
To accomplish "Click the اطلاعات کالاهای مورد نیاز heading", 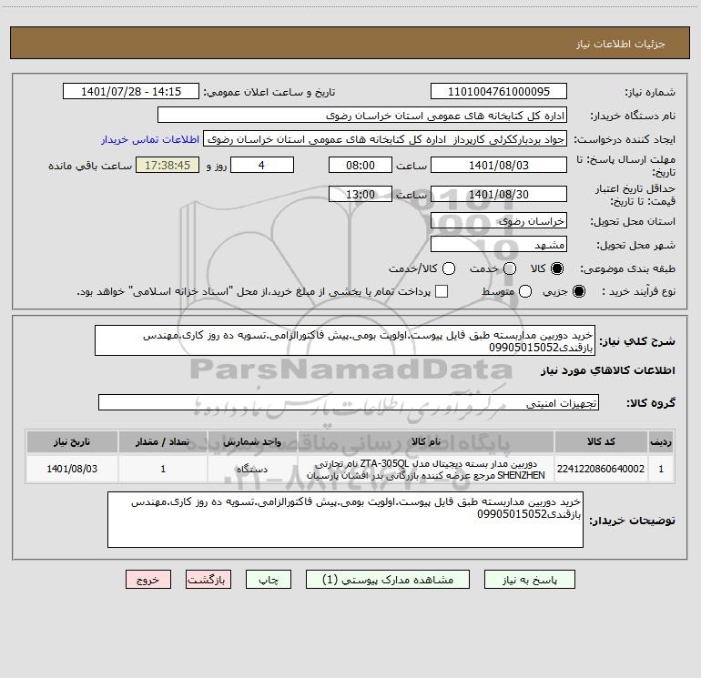I will coord(607,370).
